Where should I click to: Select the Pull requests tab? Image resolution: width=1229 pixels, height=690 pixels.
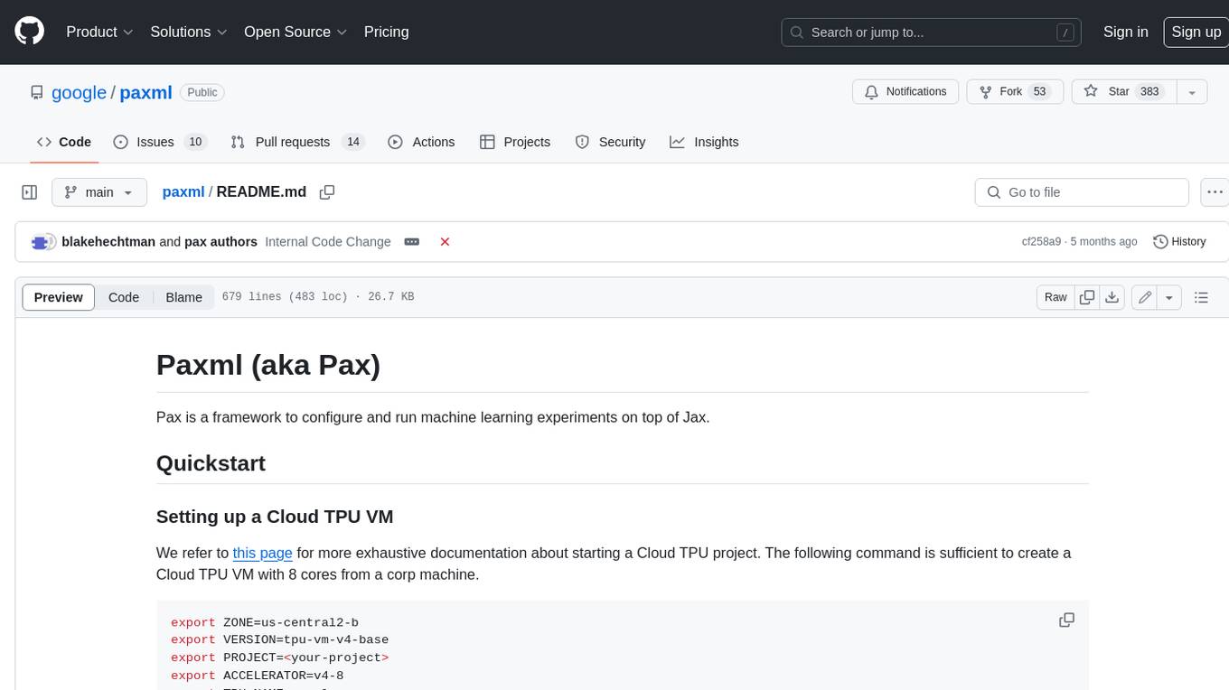297,142
